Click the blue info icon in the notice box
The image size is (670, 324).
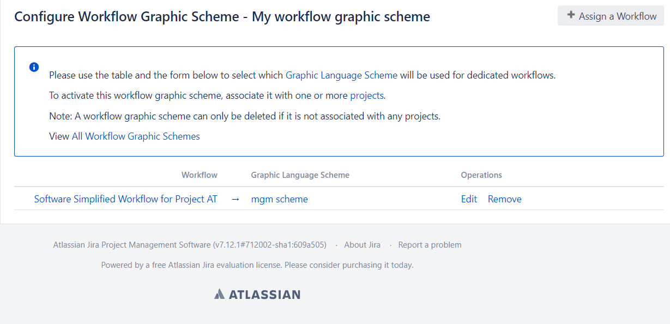[x=34, y=67]
